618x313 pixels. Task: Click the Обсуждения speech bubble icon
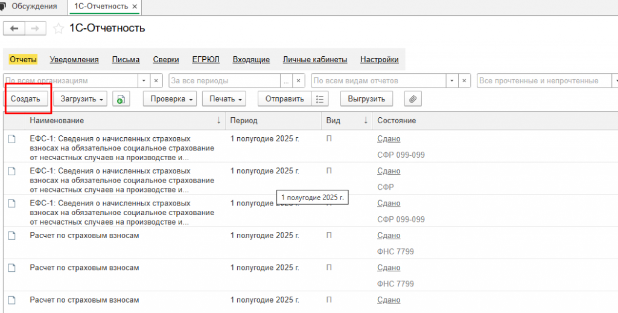[3, 6]
